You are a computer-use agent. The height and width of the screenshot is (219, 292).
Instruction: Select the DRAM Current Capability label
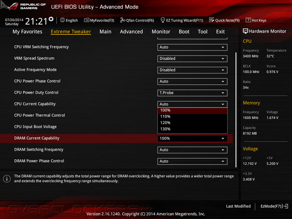coord(36,138)
